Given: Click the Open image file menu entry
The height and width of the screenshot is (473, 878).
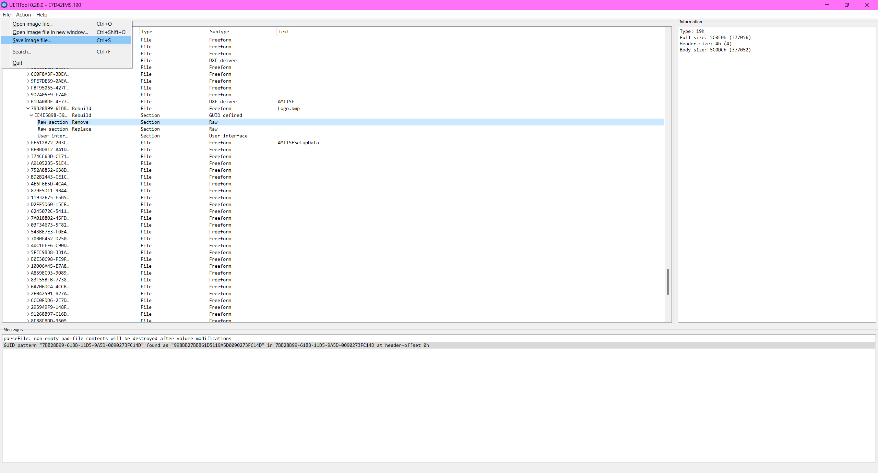Looking at the screenshot, I should (x=33, y=24).
